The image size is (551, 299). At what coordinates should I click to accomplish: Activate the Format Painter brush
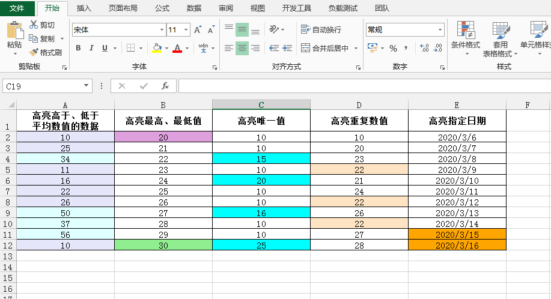point(34,52)
